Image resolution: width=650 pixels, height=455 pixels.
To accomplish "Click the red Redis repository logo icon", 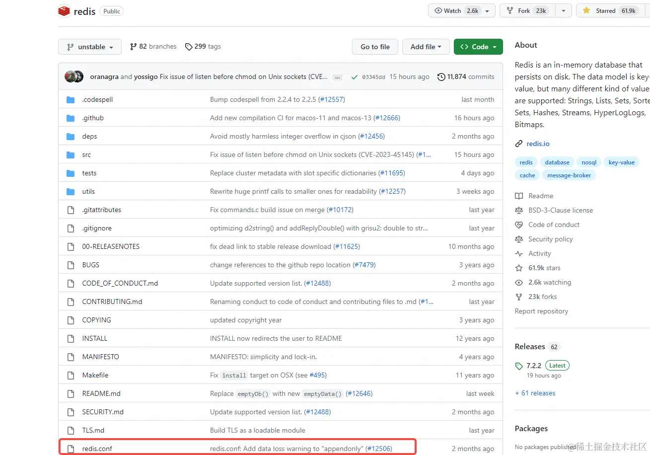I will tap(64, 11).
